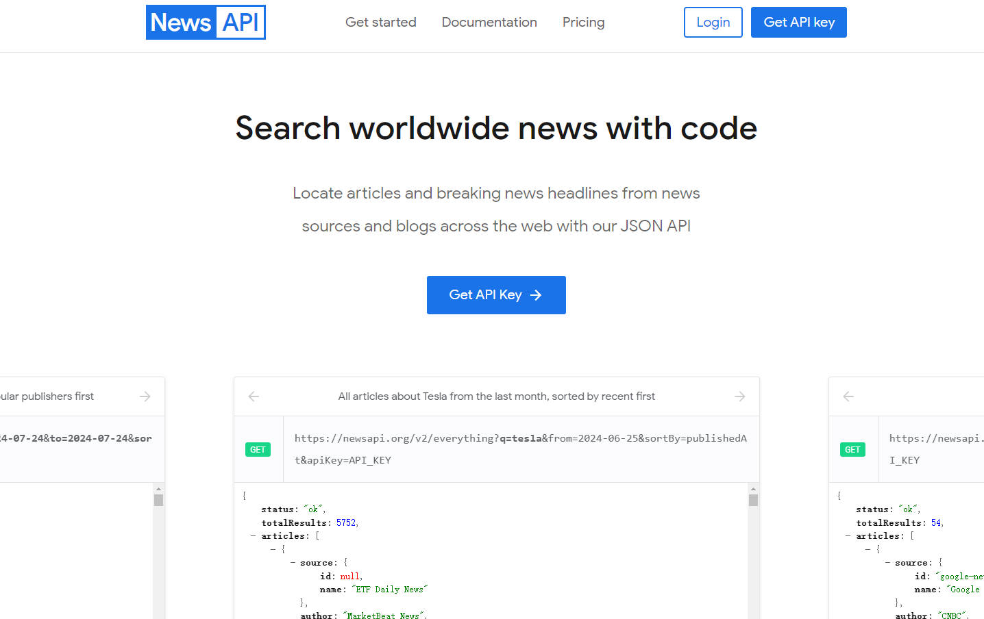Click scrollbar thumb in Tesla response panel
984x619 pixels.
pos(753,501)
